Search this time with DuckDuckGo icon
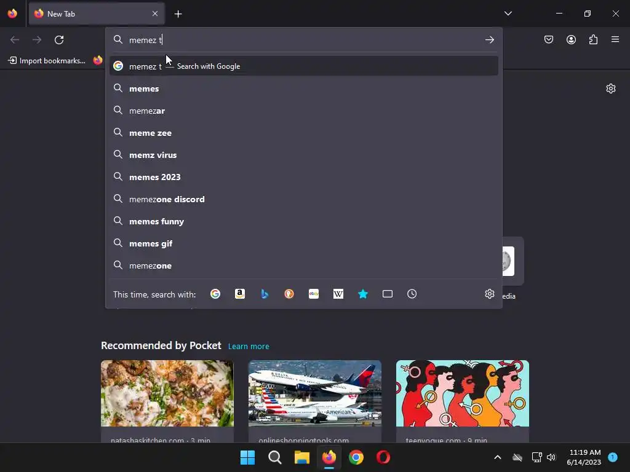This screenshot has width=630, height=472. (x=289, y=294)
